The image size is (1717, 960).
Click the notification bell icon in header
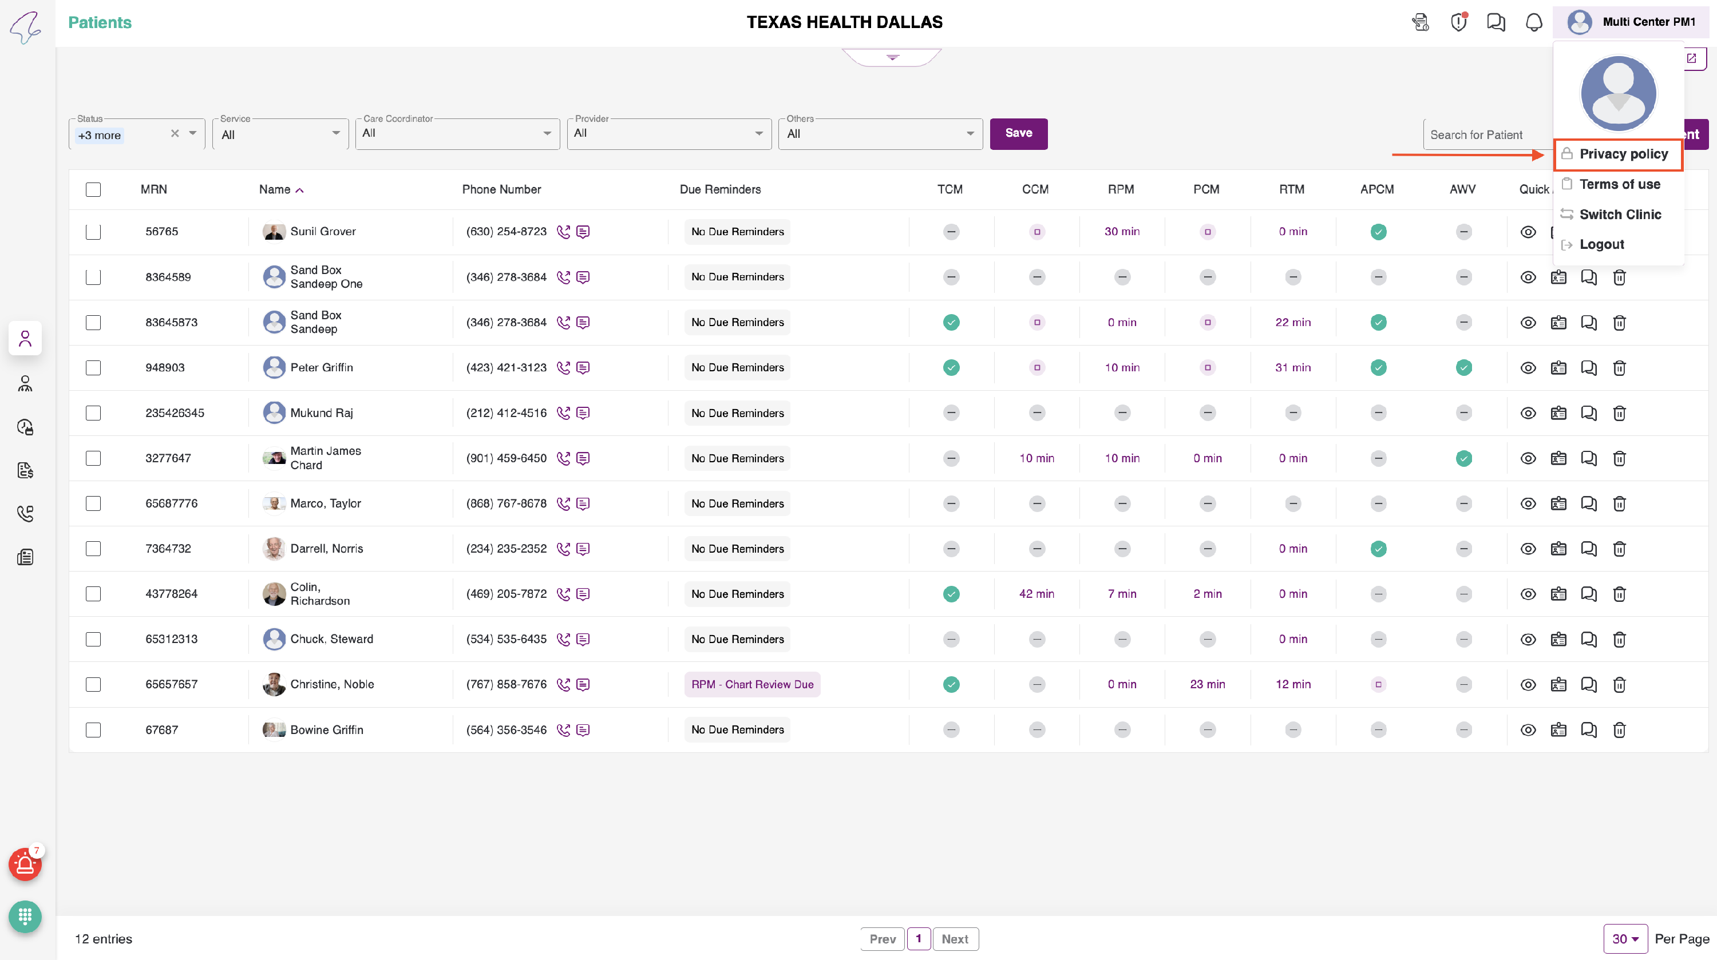pos(1534,23)
